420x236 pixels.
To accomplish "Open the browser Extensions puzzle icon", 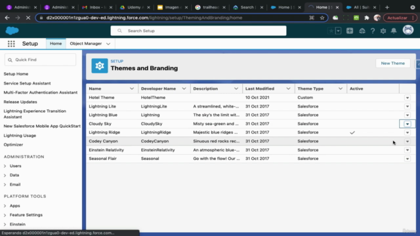I will 366,18.
